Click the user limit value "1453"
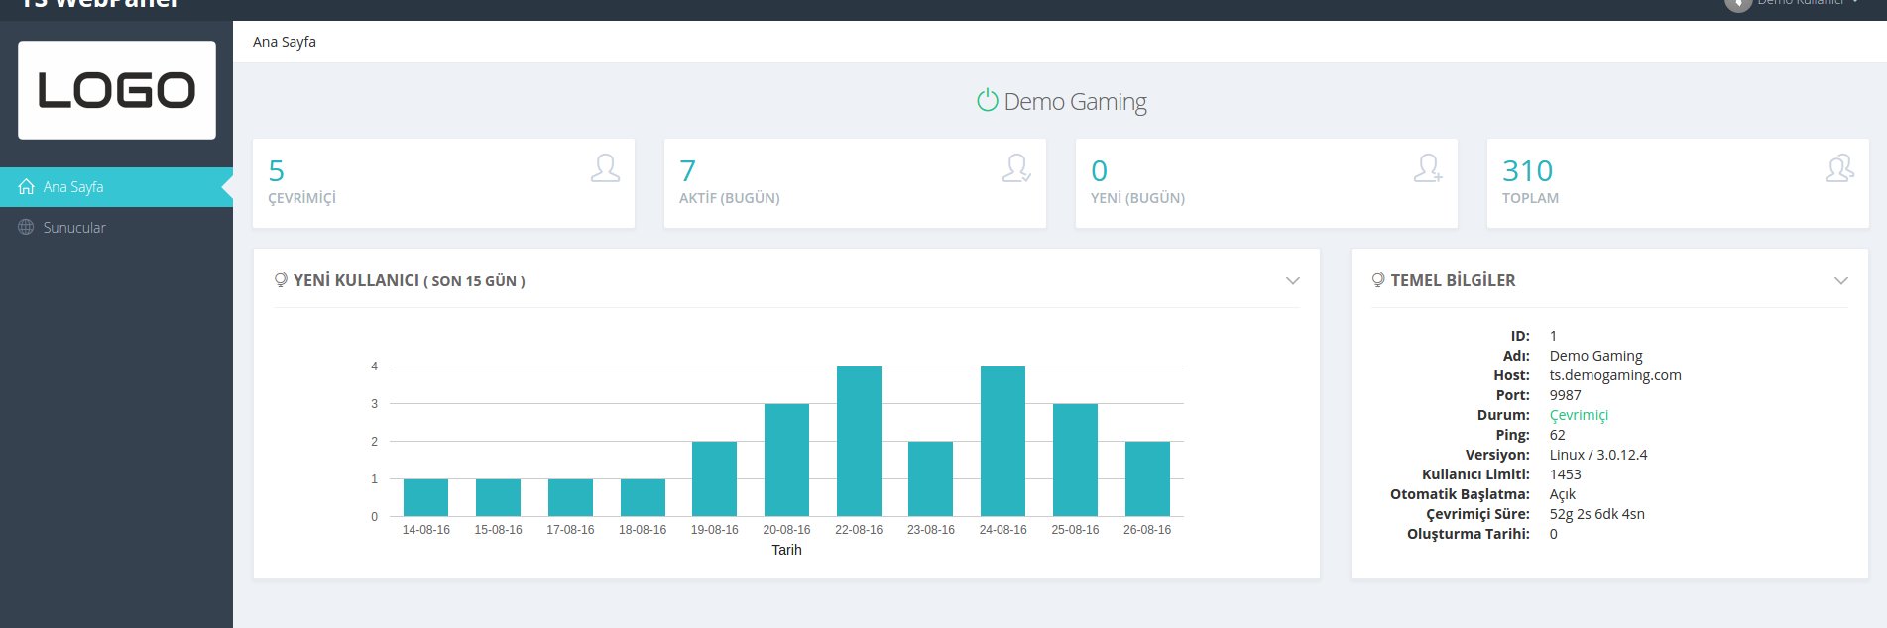1887x628 pixels. point(1566,474)
